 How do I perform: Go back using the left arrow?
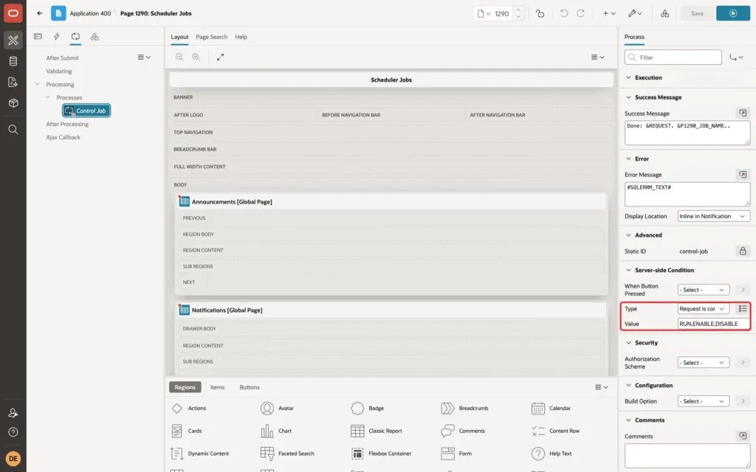[x=40, y=13]
